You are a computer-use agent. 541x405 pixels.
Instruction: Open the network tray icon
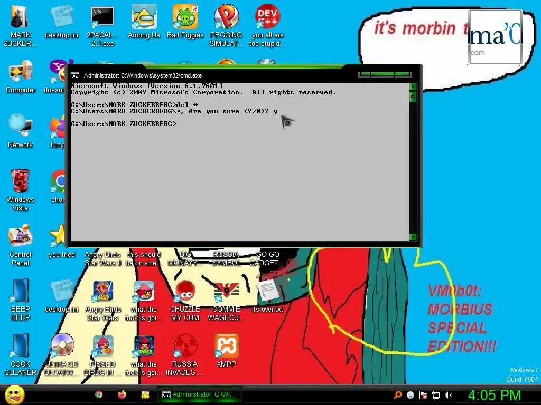[x=436, y=395]
